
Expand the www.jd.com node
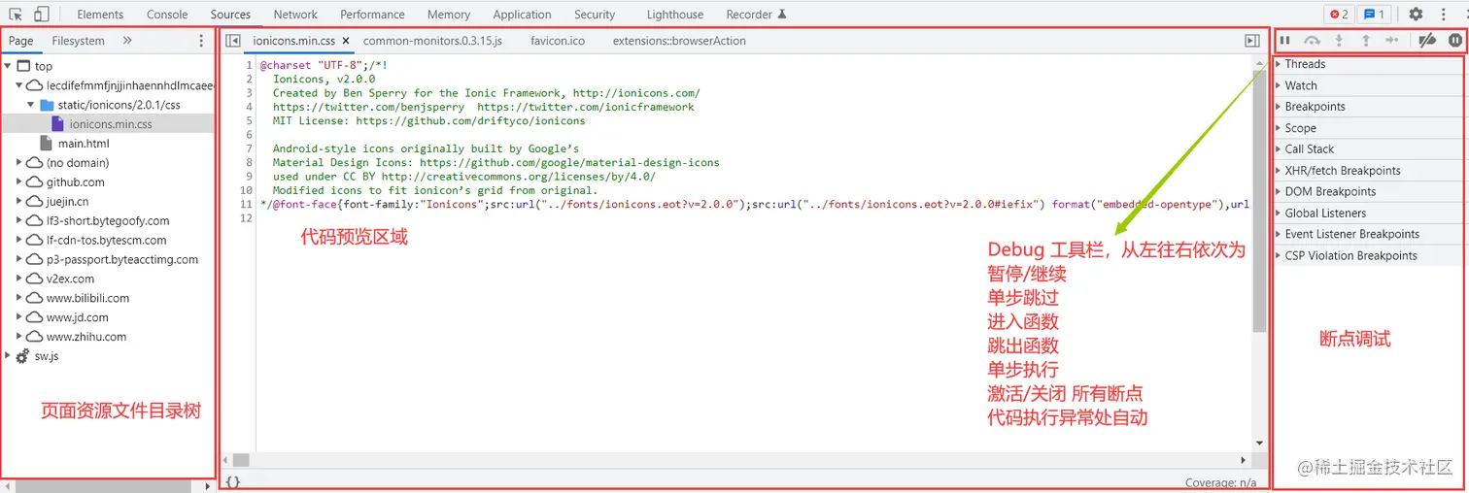(19, 317)
